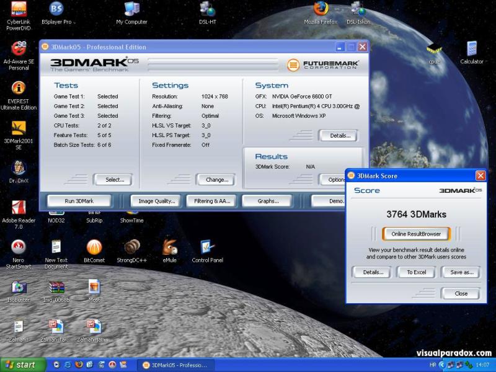
Task: Click the Change... settings button
Action: pos(216,180)
